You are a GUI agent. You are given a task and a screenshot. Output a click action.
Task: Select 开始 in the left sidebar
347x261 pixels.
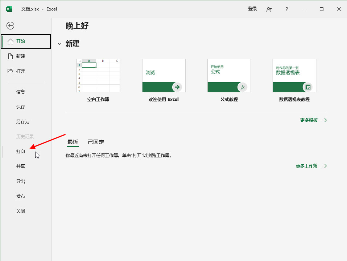26,41
